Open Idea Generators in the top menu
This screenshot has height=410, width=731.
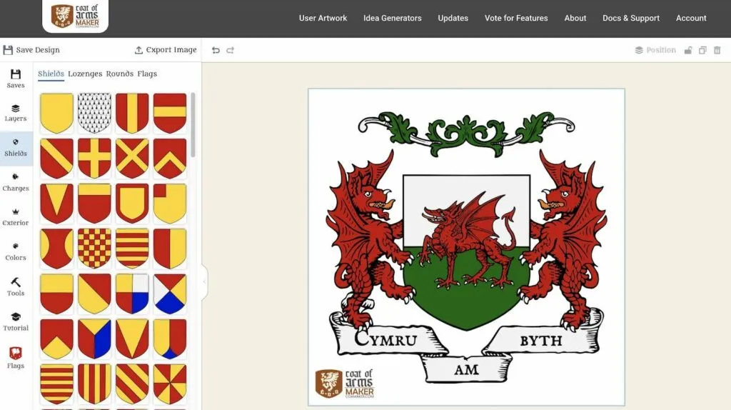pyautogui.click(x=393, y=18)
